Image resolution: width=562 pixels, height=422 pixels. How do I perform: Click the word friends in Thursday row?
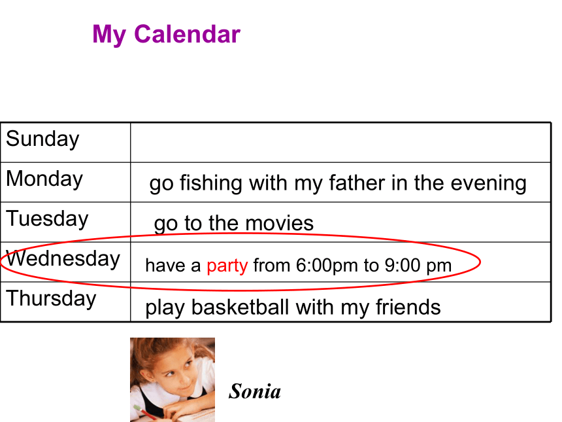(408, 308)
